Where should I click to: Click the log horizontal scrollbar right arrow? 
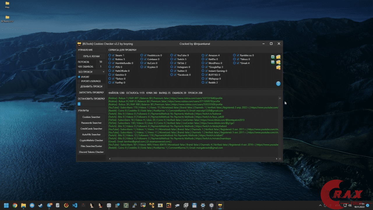[277, 159]
